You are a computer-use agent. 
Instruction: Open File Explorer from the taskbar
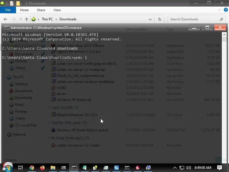point(53,168)
